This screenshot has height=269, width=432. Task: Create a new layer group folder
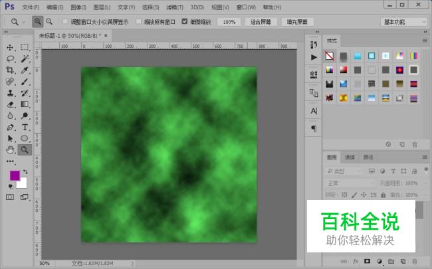[x=391, y=261]
